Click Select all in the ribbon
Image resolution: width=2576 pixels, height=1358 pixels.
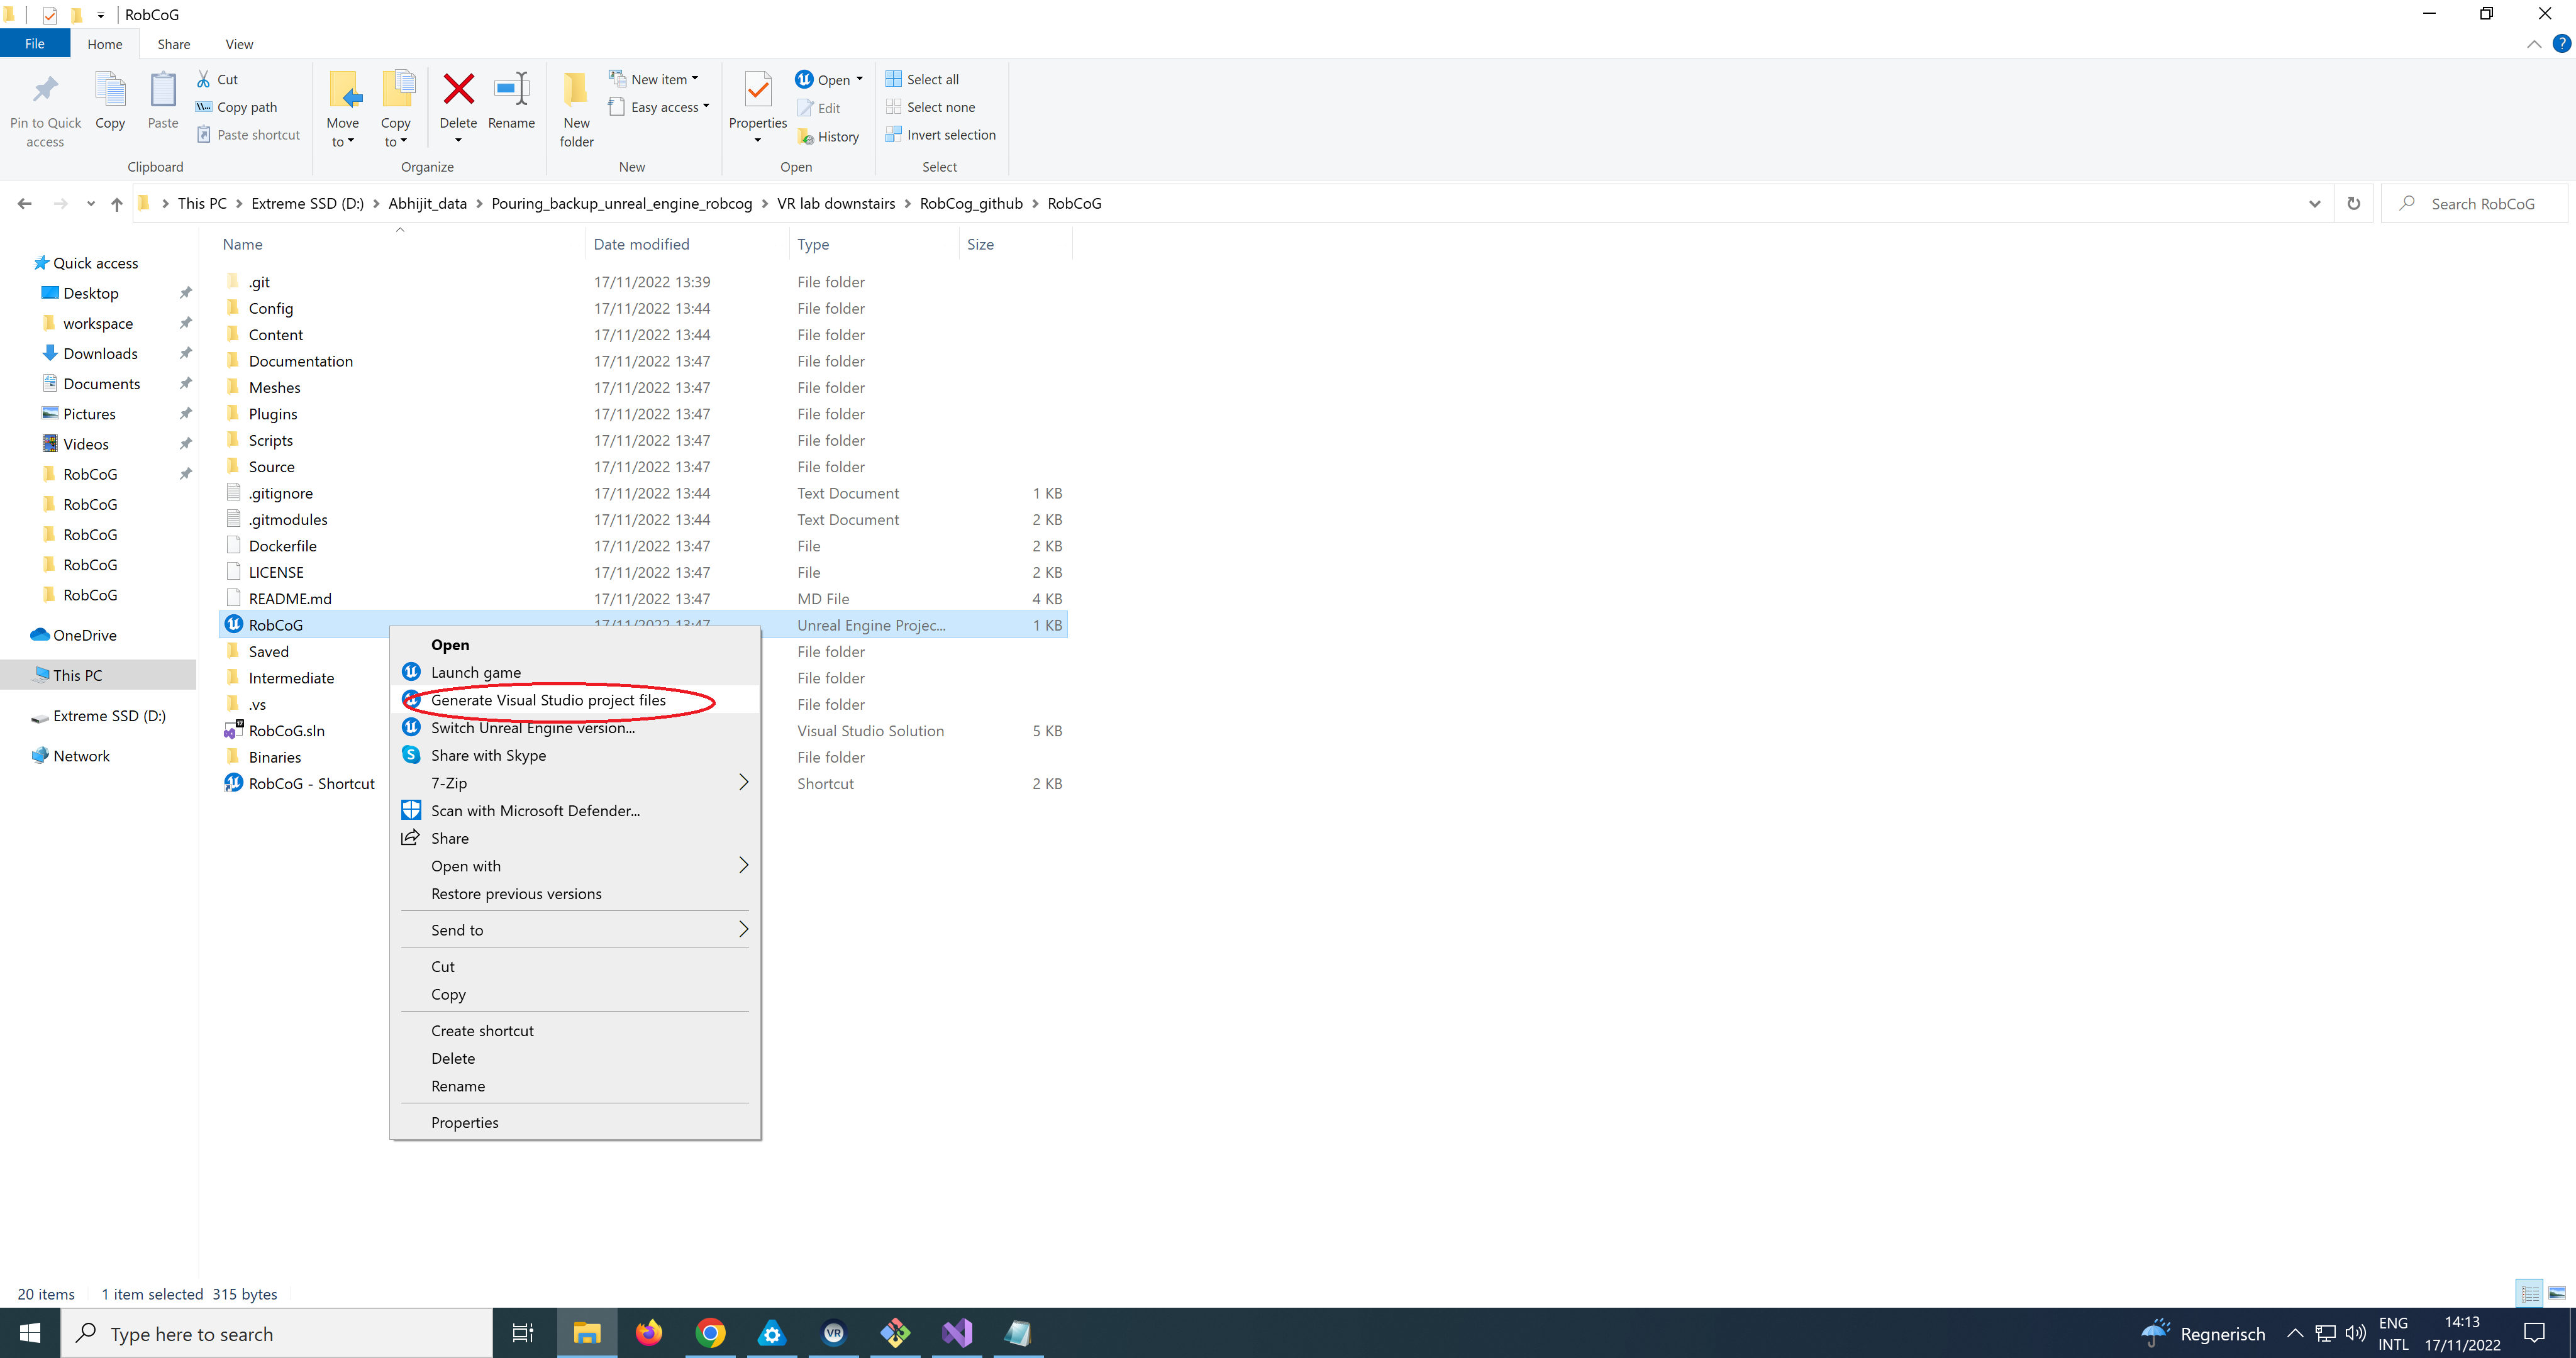click(932, 79)
